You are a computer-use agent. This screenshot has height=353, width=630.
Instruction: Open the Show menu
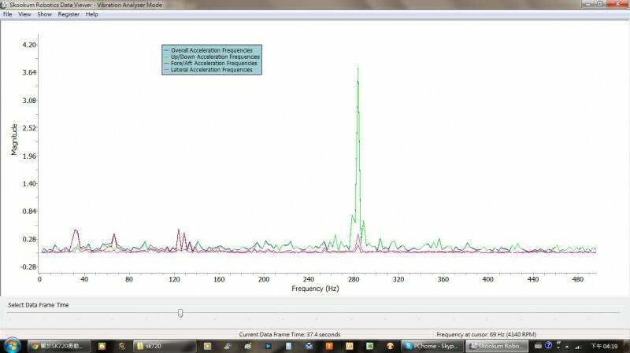(44, 14)
